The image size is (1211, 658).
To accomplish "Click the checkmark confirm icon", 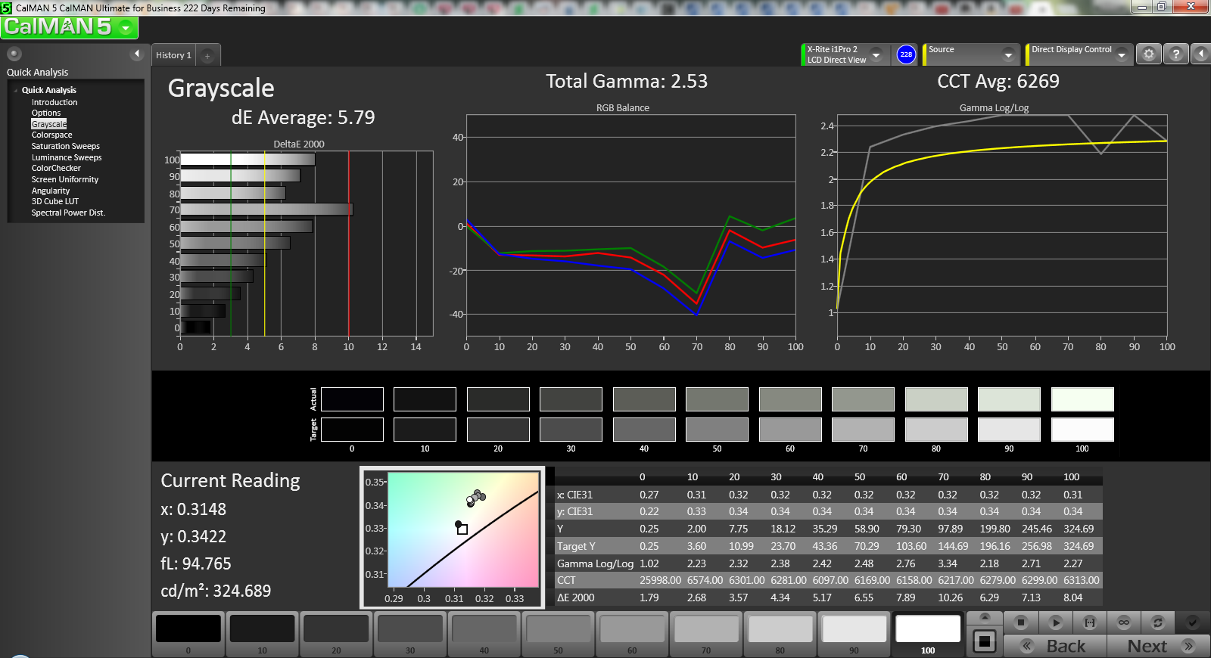I will click(1192, 622).
